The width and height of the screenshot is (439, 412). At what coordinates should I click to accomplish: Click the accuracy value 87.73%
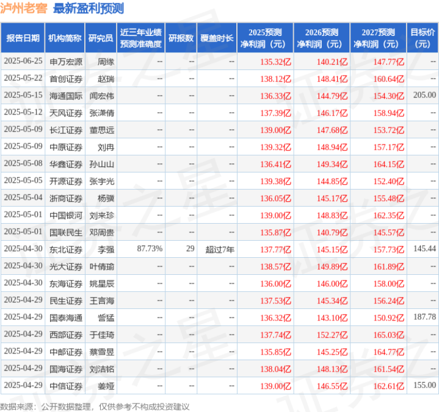click(x=150, y=249)
